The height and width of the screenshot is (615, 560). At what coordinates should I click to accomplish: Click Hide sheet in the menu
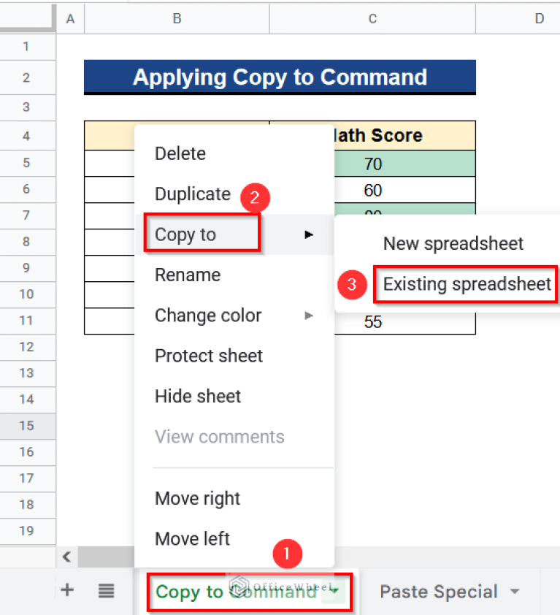(198, 397)
